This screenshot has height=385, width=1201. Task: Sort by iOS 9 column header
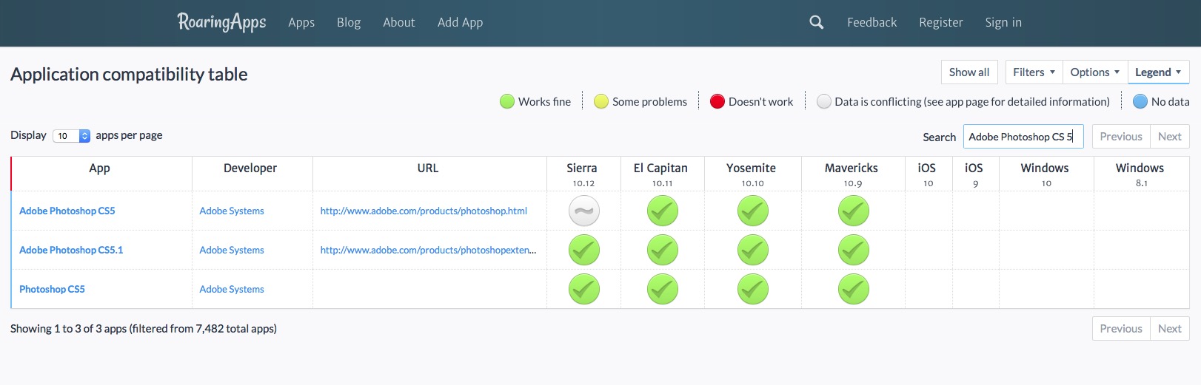coord(975,174)
